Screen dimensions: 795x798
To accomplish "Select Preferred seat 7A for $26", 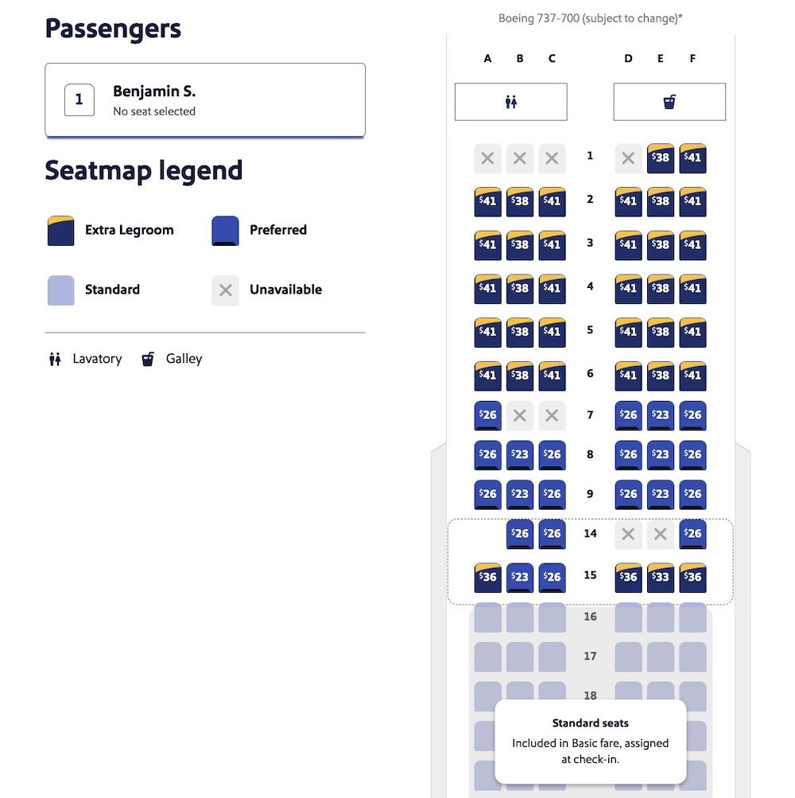I will [488, 415].
